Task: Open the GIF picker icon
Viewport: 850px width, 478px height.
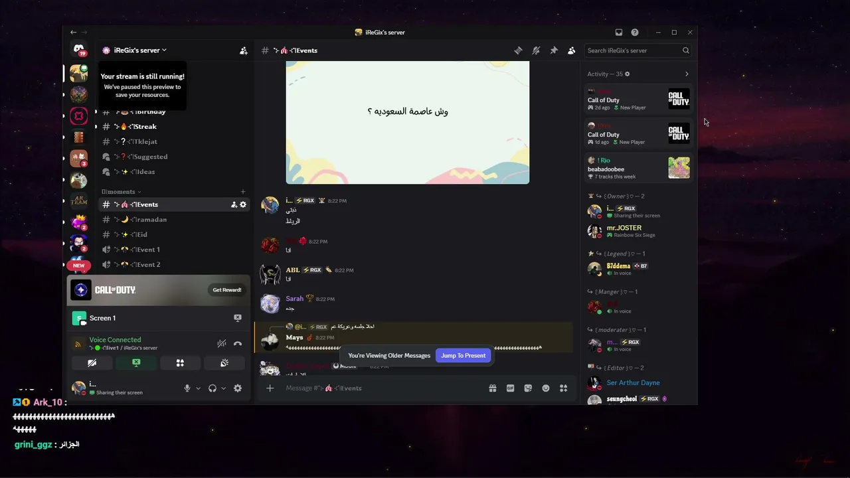Action: coord(510,388)
